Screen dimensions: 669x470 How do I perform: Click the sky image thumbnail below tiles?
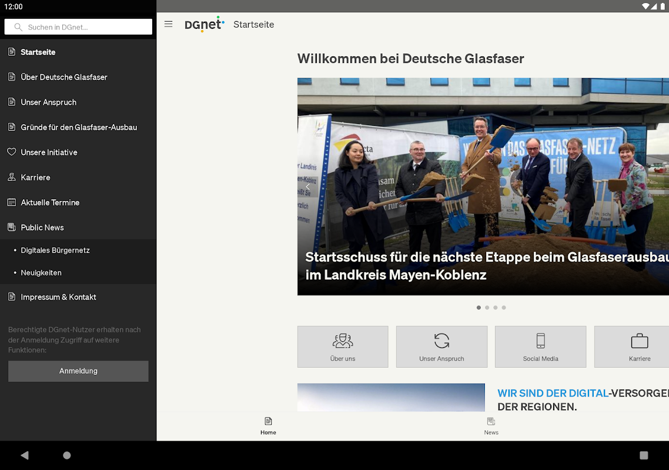point(391,397)
